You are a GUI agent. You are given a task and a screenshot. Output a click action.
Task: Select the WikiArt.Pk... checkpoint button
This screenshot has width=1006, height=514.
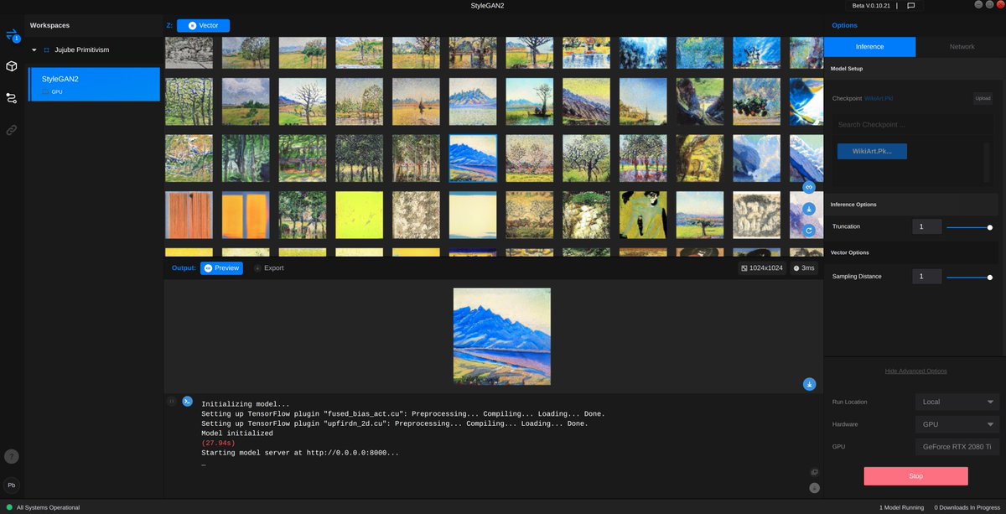pyautogui.click(x=872, y=151)
